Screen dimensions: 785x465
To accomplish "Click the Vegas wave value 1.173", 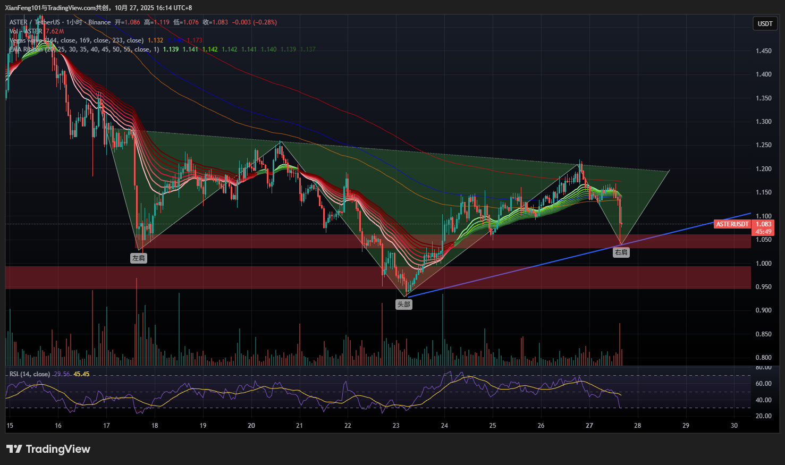I will pos(195,40).
